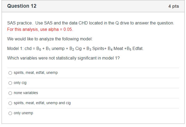
Task: Click the 'only unemp' answer label text
Action: tap(23, 113)
